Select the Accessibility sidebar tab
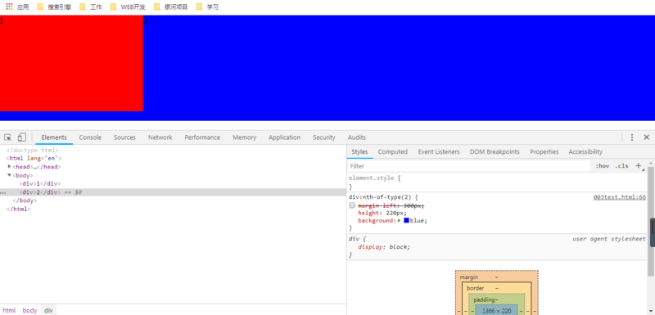Screen dimensions: 655x315 (585, 152)
